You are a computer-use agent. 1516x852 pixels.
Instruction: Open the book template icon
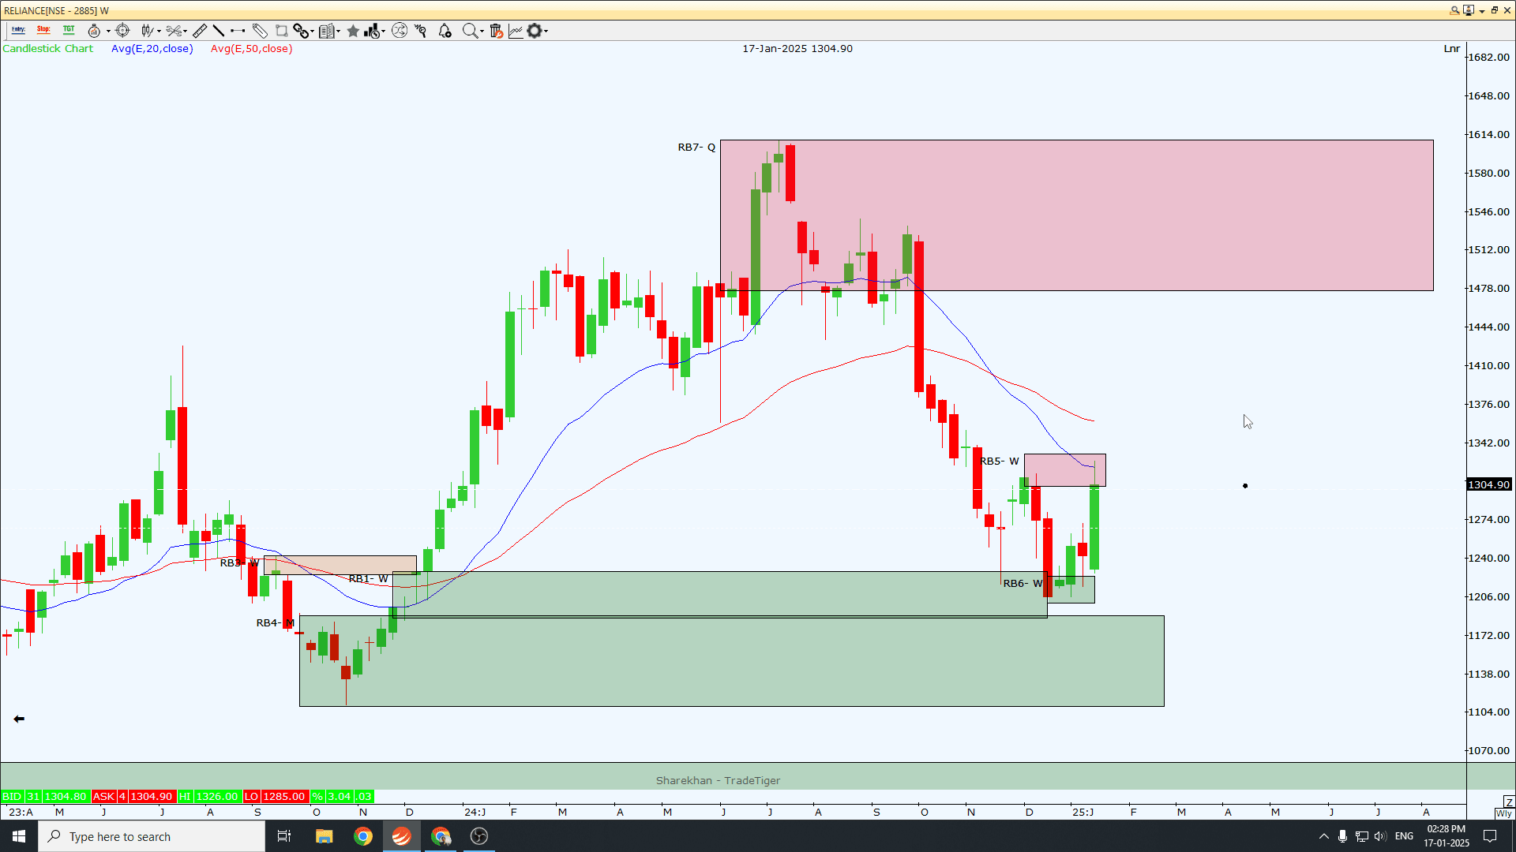pyautogui.click(x=326, y=31)
